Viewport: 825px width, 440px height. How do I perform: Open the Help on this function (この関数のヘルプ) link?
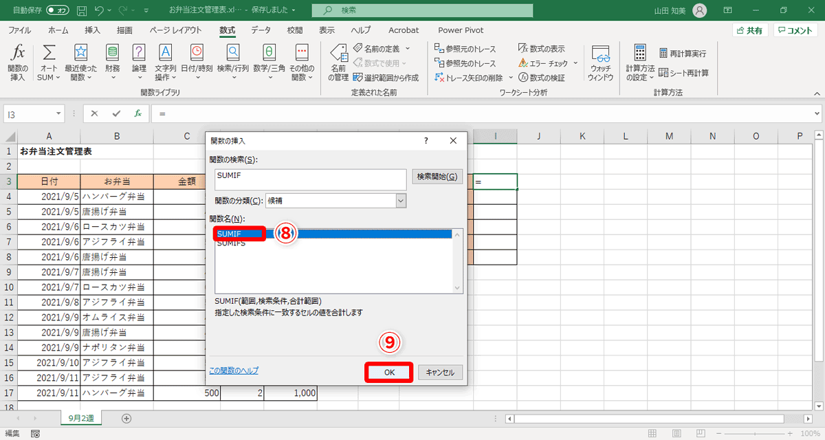pos(234,371)
